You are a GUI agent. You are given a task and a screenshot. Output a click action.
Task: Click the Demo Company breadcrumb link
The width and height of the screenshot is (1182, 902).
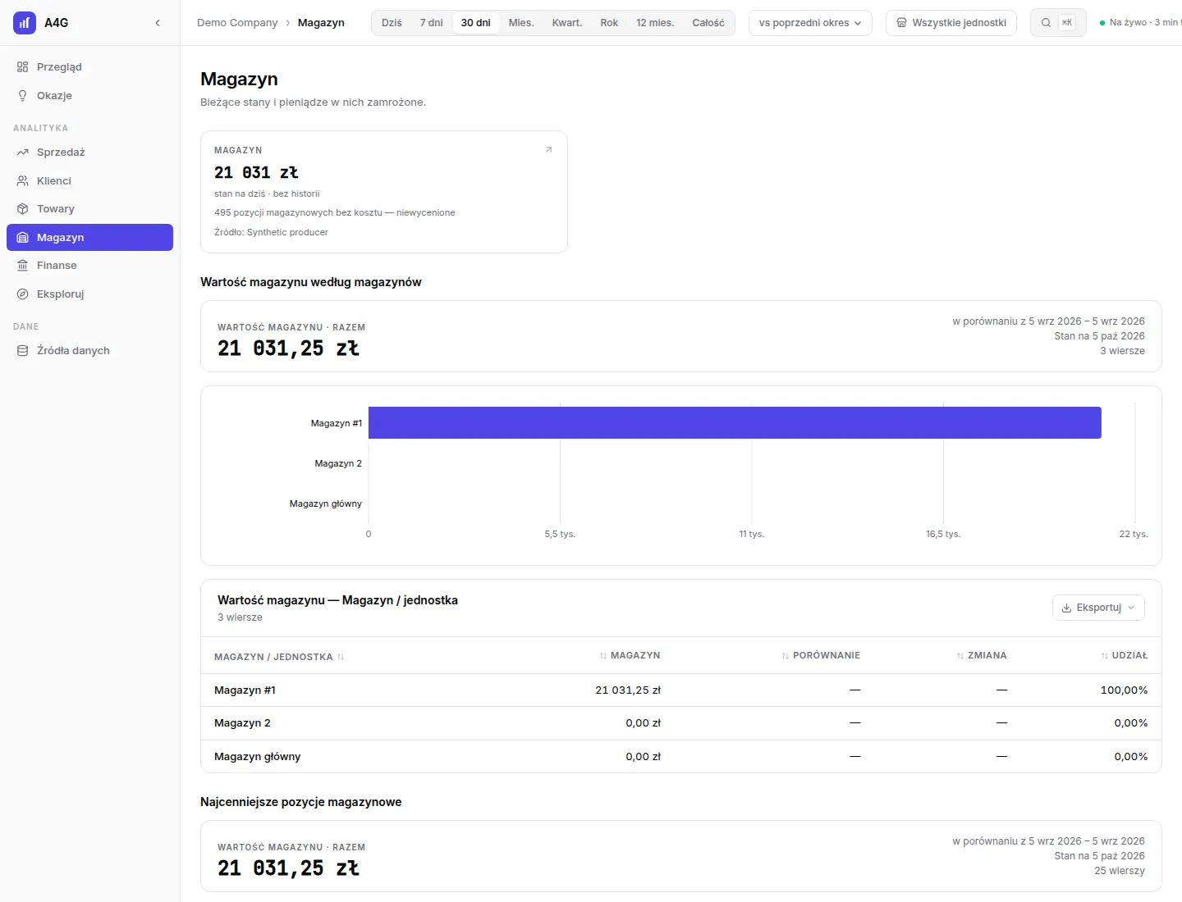click(x=237, y=23)
